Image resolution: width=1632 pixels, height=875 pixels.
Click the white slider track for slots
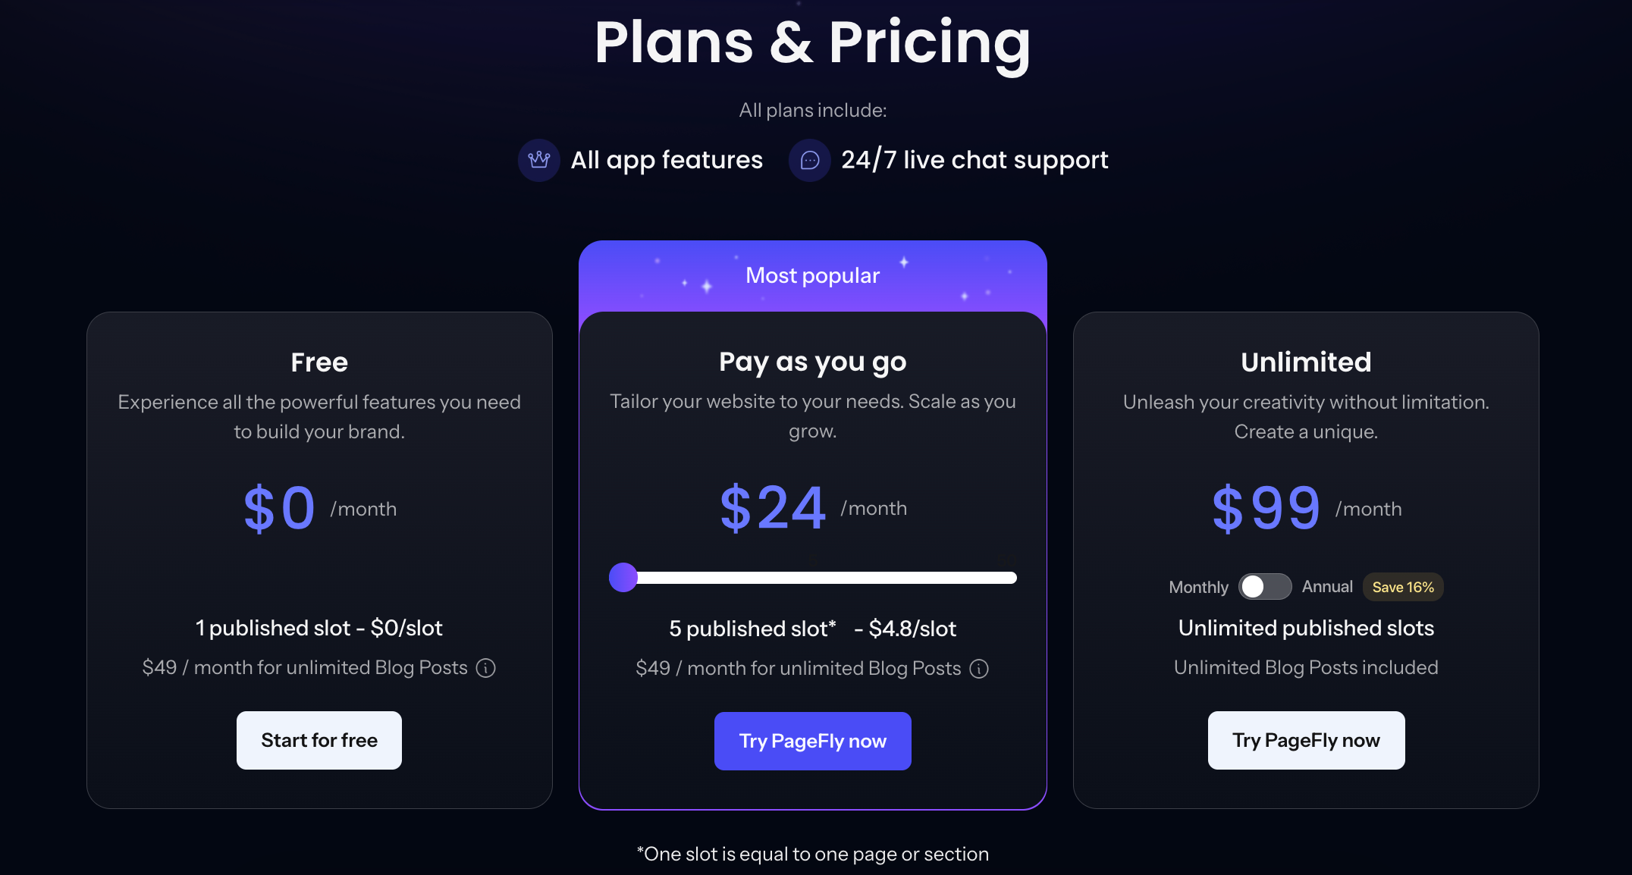click(827, 578)
